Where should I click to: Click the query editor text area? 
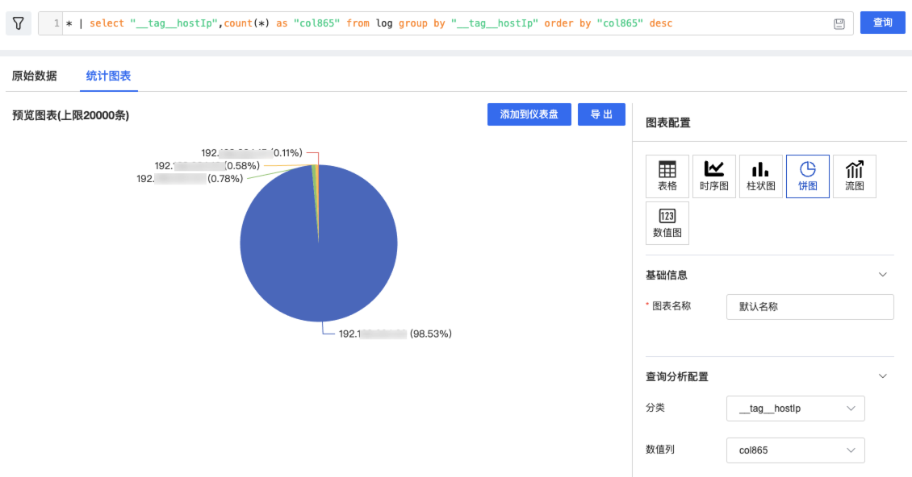445,23
